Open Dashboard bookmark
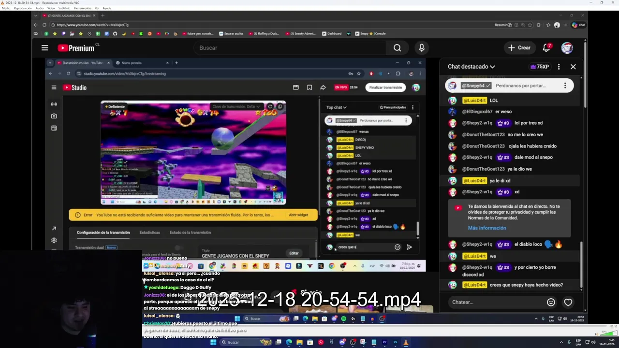 331,34
